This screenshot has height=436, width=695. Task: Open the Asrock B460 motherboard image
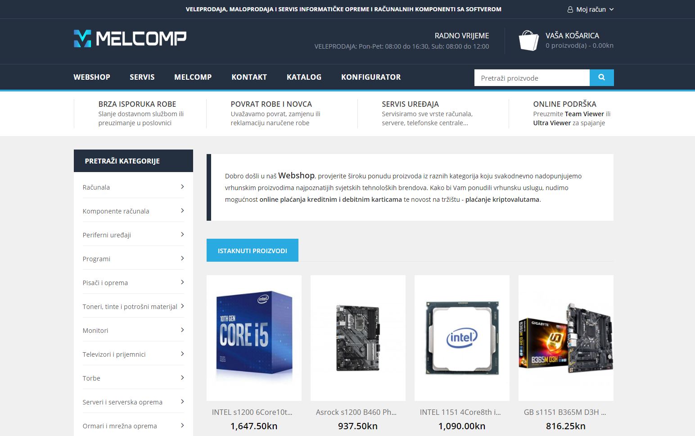tap(358, 338)
